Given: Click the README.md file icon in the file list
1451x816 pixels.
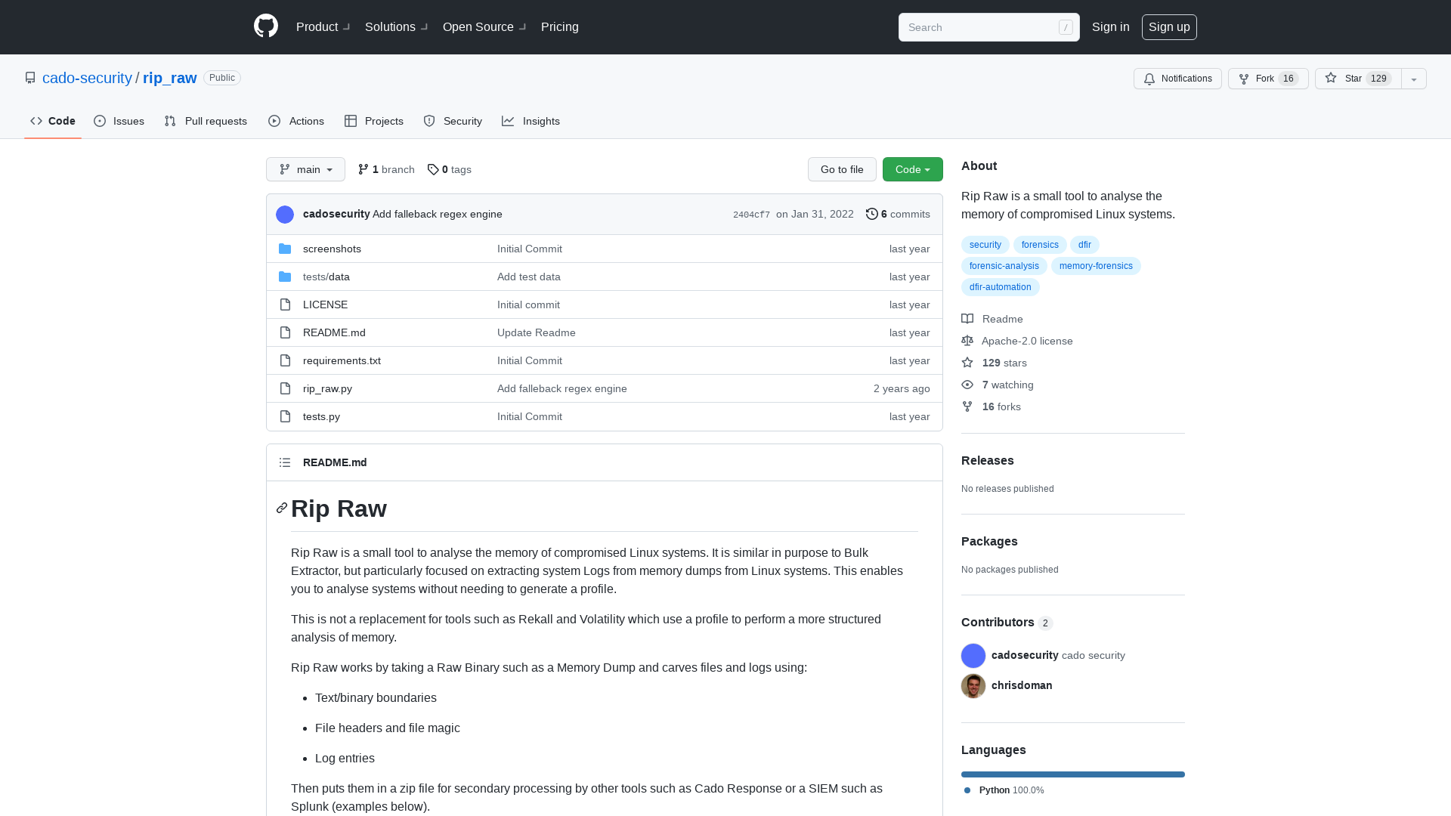Looking at the screenshot, I should pyautogui.click(x=285, y=332).
